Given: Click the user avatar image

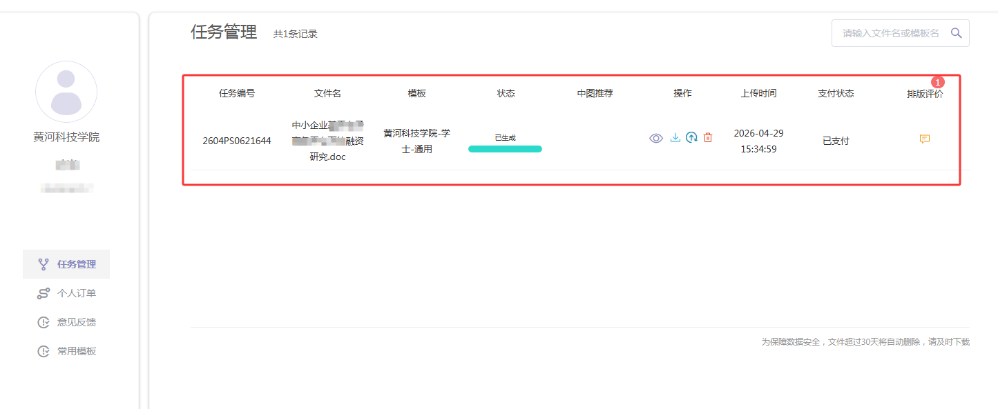Looking at the screenshot, I should pos(66,92).
